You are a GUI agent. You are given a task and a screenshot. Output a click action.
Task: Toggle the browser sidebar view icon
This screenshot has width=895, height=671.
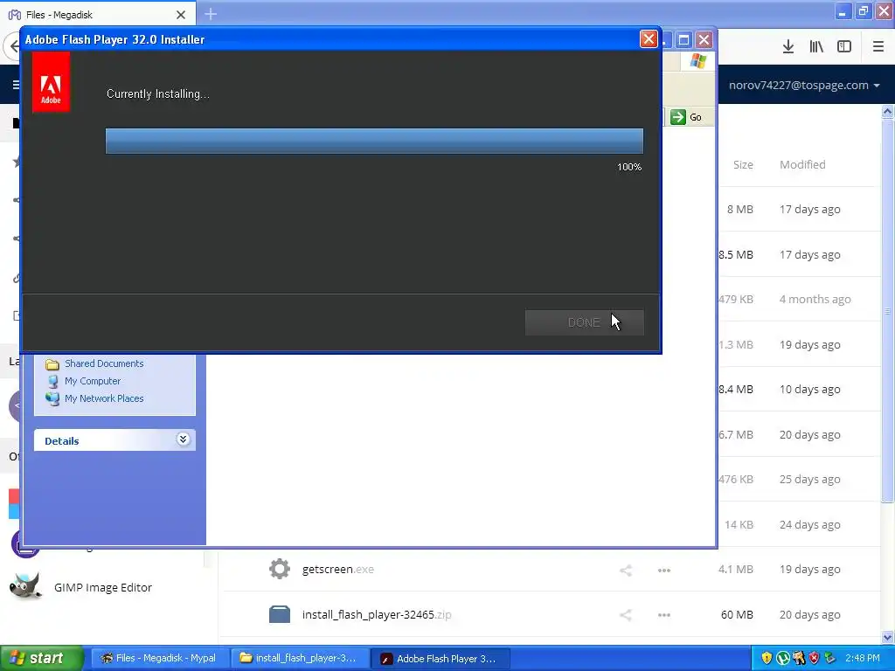tap(844, 47)
